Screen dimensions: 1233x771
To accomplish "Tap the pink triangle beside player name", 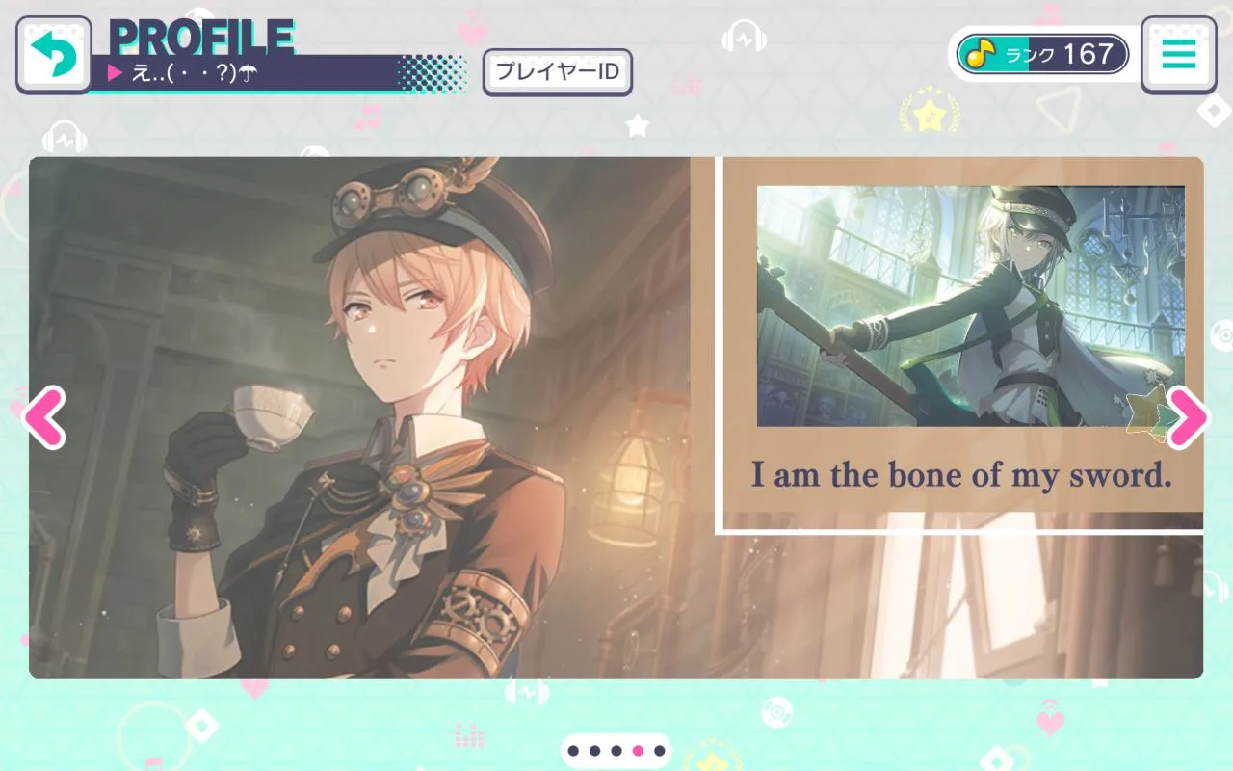I will tap(116, 72).
